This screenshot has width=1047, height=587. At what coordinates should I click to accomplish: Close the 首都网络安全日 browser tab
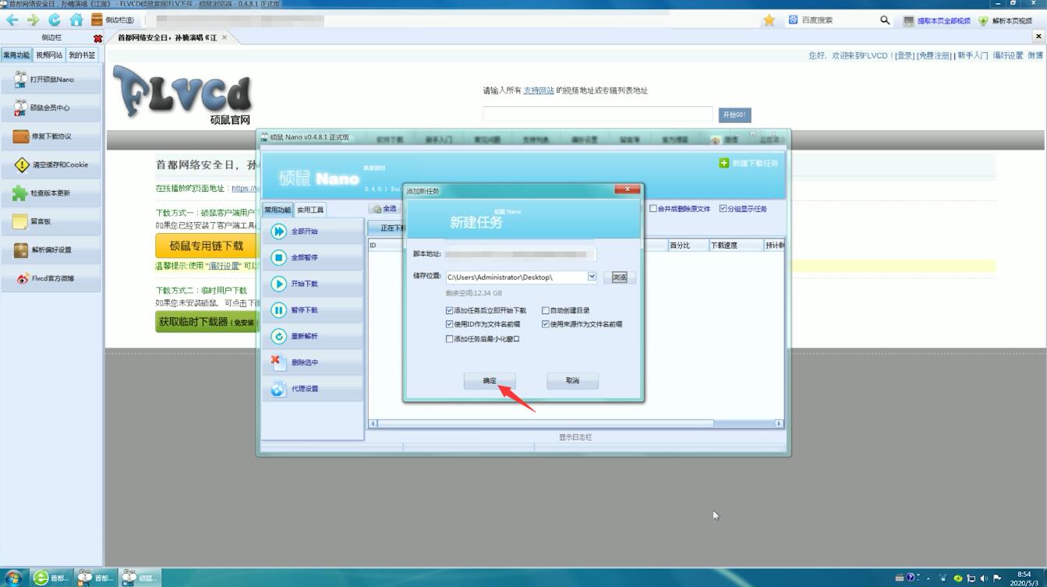tap(225, 37)
